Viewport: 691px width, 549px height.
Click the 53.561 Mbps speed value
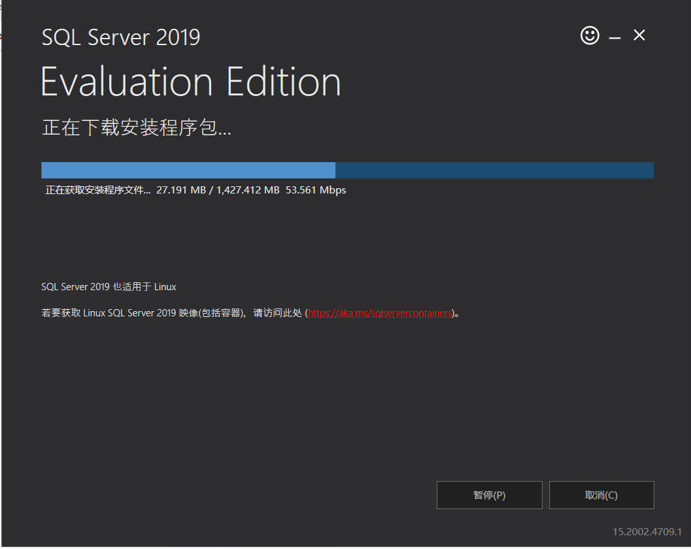tap(316, 190)
